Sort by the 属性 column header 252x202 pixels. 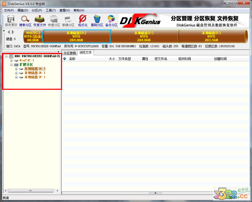coord(147,59)
